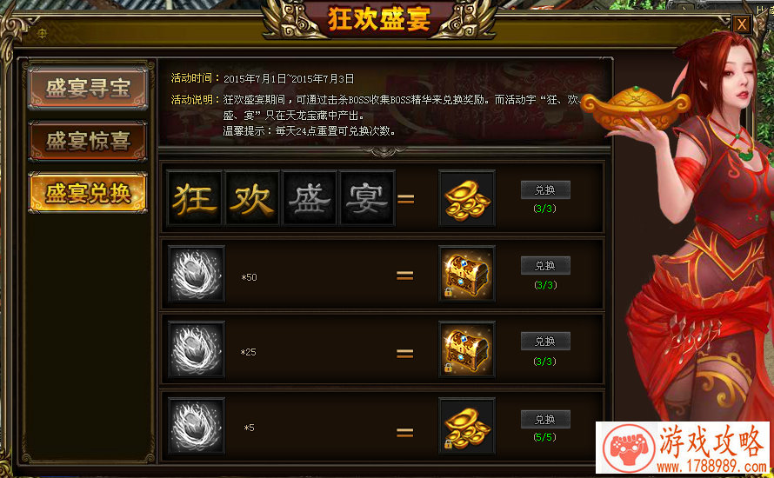Open the 盛宴寻宝 tab
This screenshot has height=478, width=774.
[88, 89]
